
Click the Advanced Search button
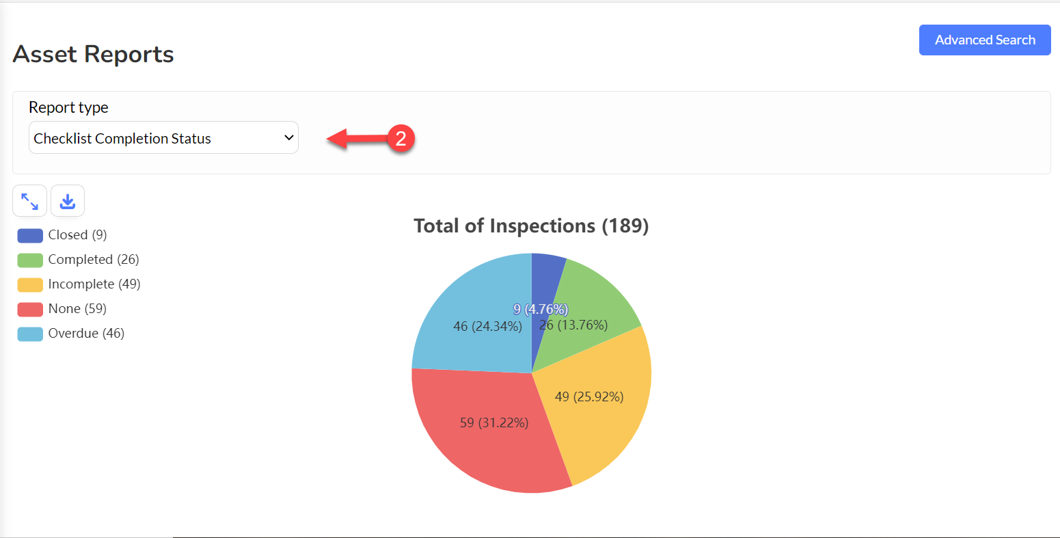(x=985, y=40)
